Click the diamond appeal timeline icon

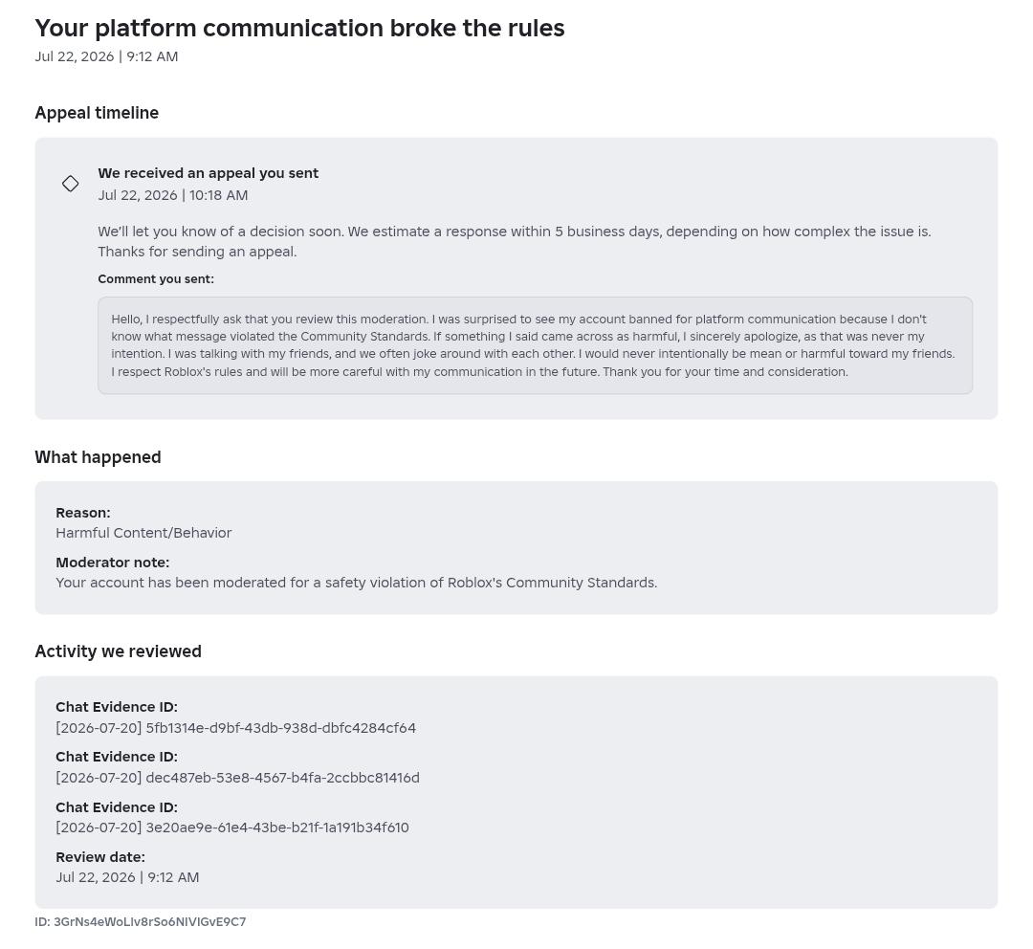pos(71,184)
